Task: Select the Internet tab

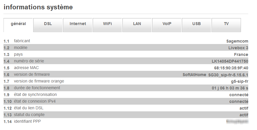Action: (x=78, y=24)
